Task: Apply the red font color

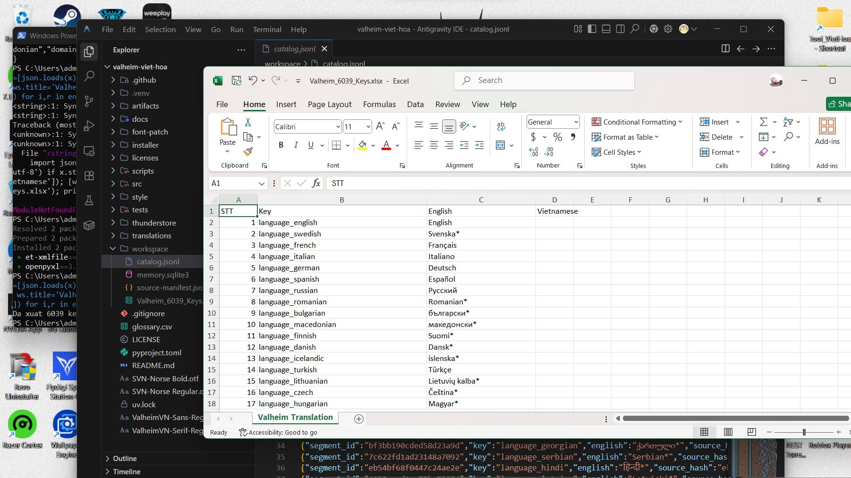Action: point(386,145)
